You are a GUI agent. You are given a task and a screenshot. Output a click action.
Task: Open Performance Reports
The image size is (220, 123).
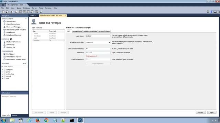[x=14, y=57]
